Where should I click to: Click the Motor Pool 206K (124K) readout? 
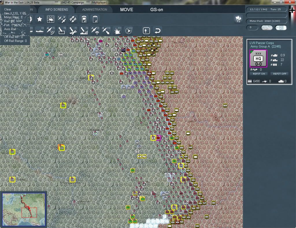[266, 21]
